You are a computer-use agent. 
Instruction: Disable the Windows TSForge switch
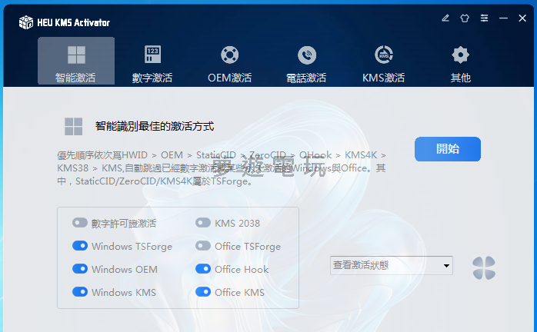tap(80, 246)
